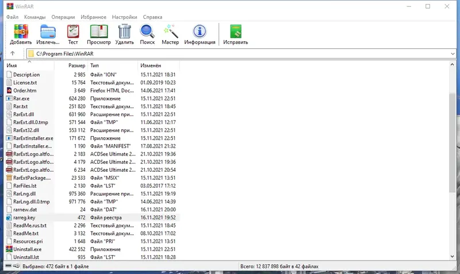The width and height of the screenshot is (460, 274).
Task: Click the Извлечь (Extract) toolbar icon
Action: click(x=48, y=32)
